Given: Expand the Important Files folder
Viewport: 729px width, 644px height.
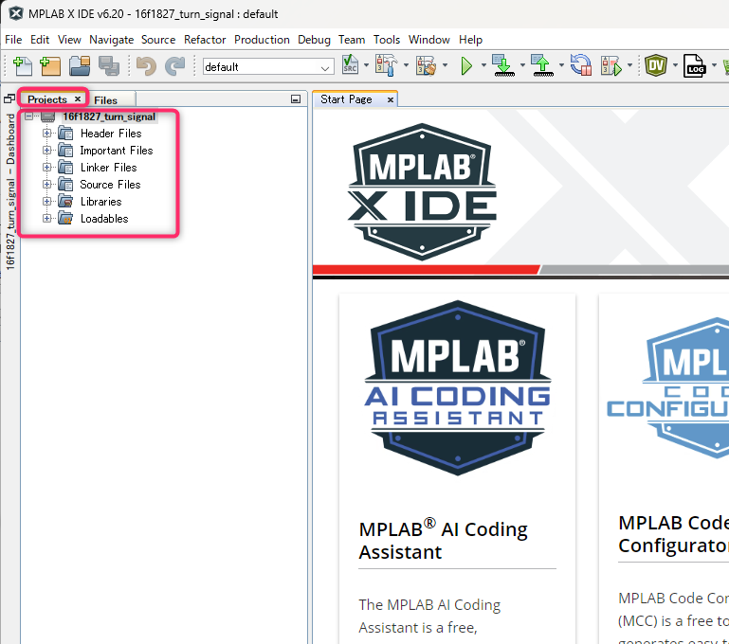Looking at the screenshot, I should [x=46, y=150].
